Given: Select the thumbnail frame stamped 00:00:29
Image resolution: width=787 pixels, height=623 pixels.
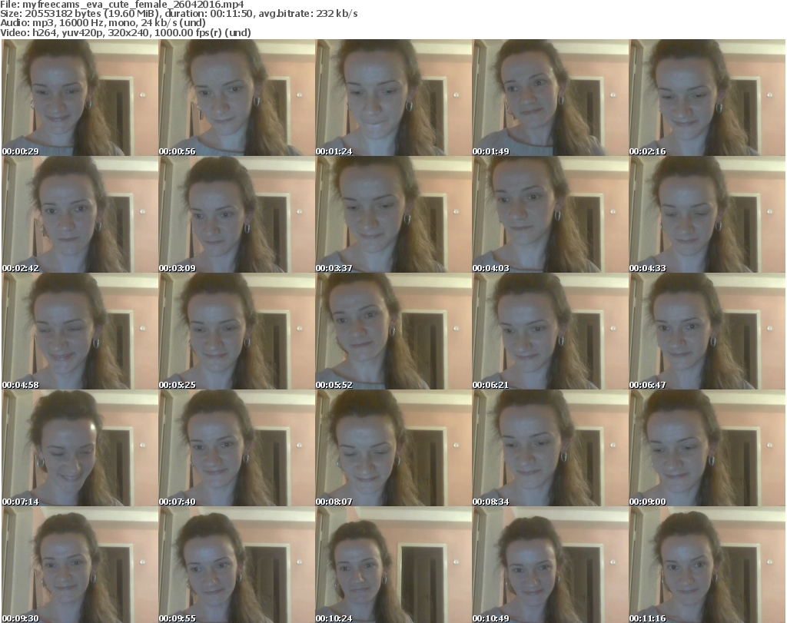Looking at the screenshot, I should tap(80, 98).
